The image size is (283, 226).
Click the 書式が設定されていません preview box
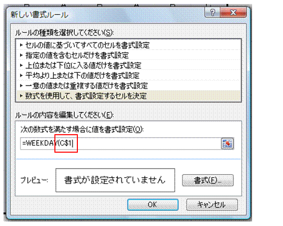tap(115, 180)
